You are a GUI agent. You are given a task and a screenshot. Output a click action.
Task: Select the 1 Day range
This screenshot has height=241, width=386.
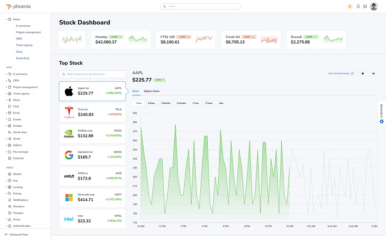coord(139,103)
